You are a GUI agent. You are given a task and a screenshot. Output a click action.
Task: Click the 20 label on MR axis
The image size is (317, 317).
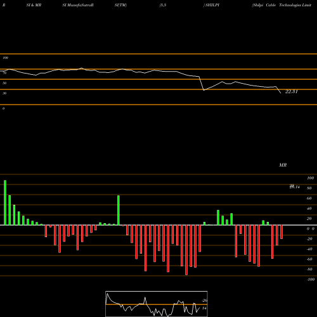[x=309, y=219]
